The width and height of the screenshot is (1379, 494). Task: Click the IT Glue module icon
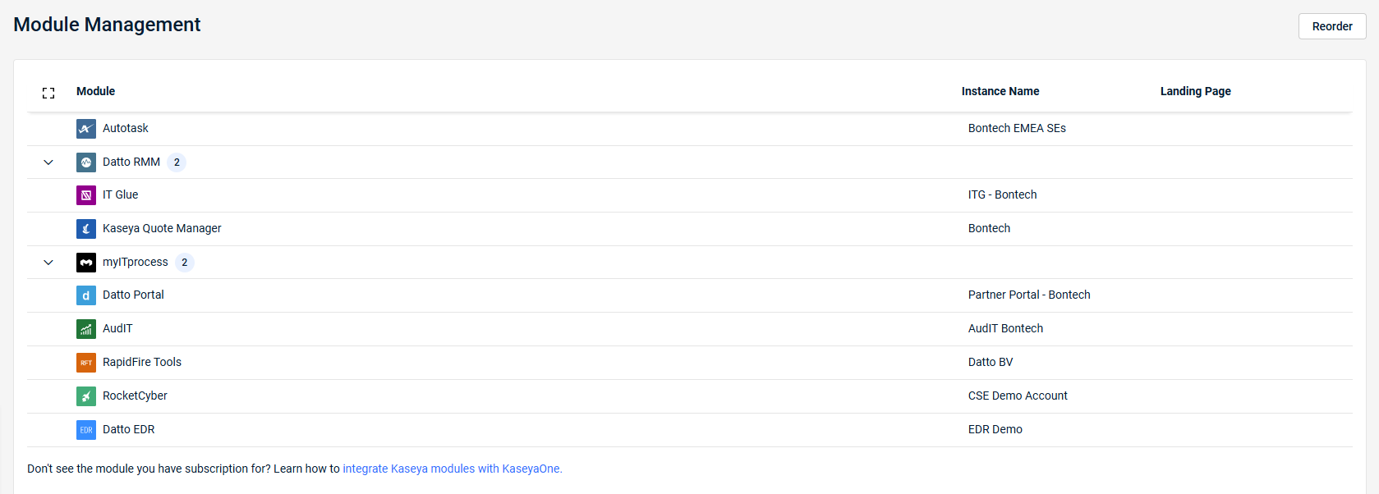[86, 195]
